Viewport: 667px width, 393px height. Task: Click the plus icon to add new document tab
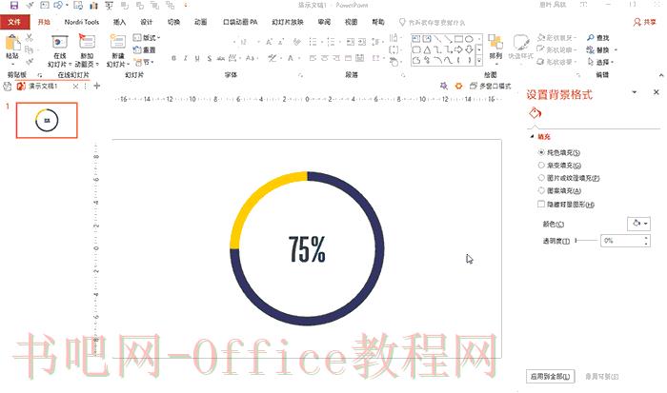(97, 86)
